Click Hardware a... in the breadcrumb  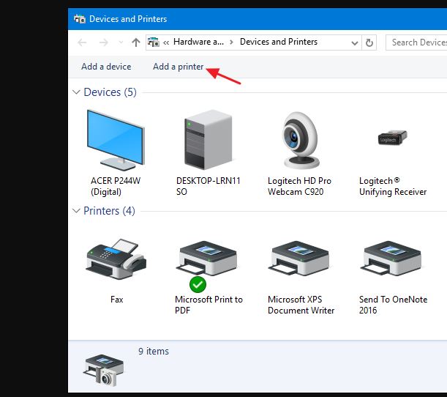click(x=198, y=42)
